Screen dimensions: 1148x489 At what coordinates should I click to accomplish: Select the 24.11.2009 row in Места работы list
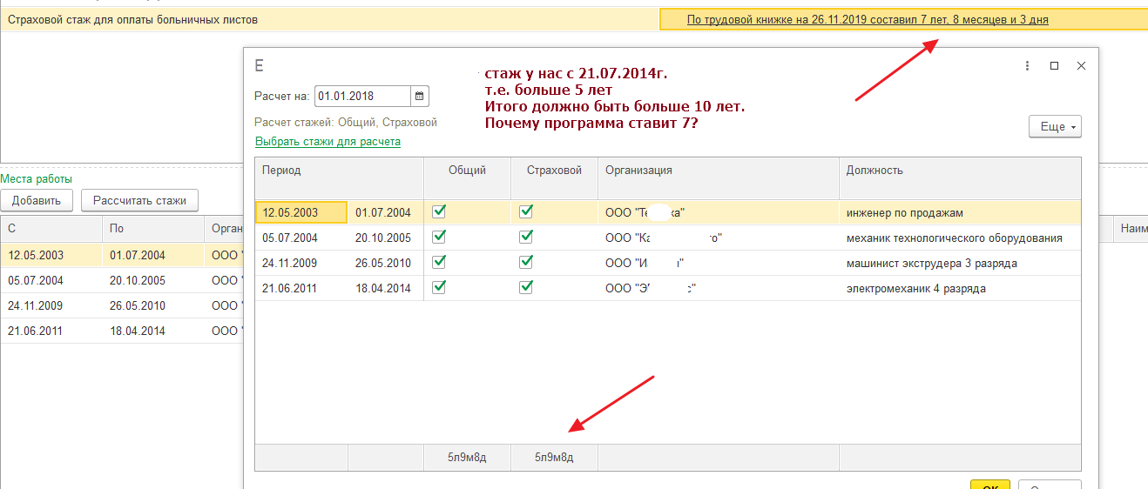pyautogui.click(x=122, y=305)
